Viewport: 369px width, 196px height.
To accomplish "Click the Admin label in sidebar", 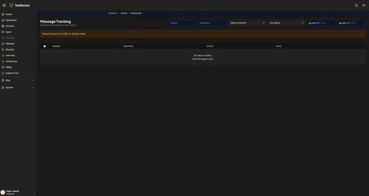I will tap(9, 14).
